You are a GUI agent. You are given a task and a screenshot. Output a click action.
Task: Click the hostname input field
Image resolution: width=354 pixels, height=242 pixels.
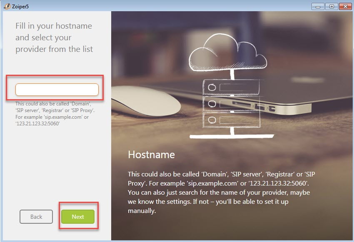[57, 89]
